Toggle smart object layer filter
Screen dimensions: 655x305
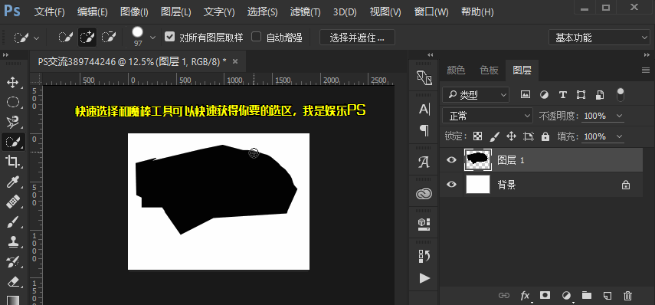600,94
